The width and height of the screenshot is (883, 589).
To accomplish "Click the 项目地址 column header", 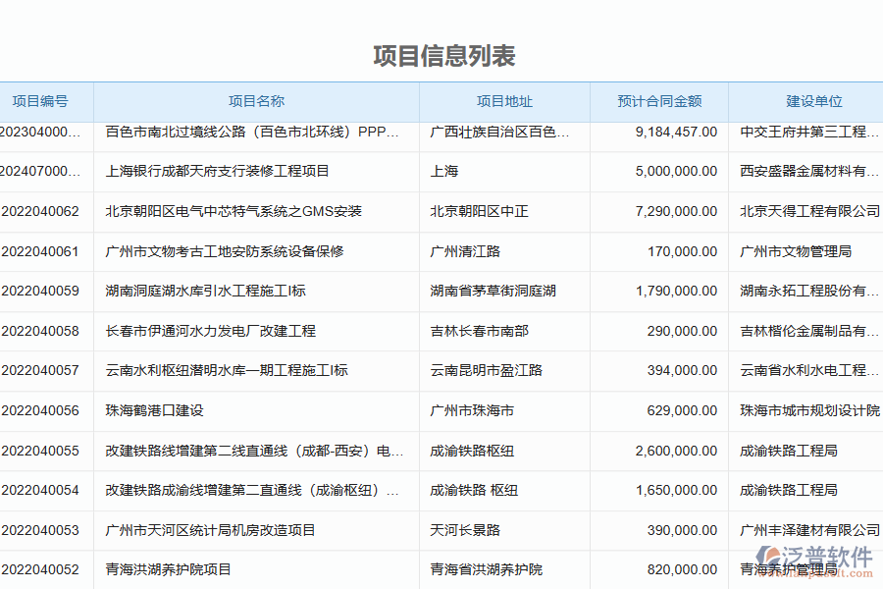I will pyautogui.click(x=503, y=101).
